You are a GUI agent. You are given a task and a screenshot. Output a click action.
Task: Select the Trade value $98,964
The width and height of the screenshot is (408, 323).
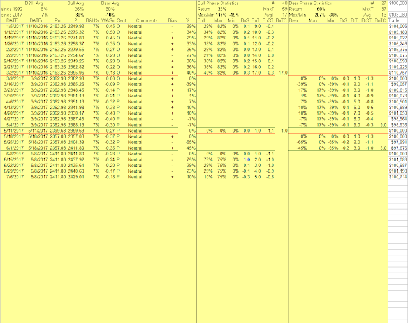(x=399, y=119)
